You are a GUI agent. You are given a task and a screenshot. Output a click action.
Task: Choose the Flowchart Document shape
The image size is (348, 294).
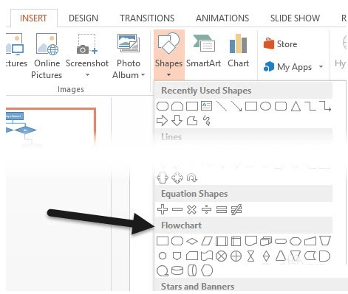[x=251, y=241]
